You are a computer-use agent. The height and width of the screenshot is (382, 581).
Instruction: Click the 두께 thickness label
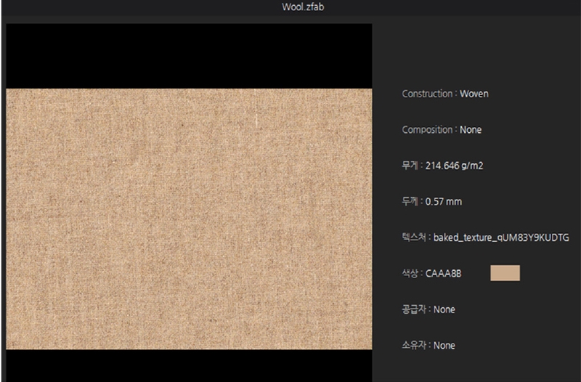click(410, 202)
